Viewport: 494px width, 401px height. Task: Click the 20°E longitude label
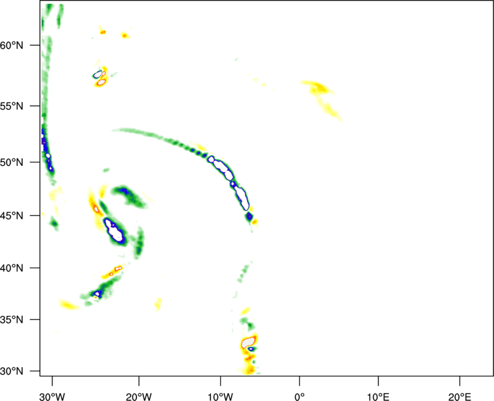pos(459,397)
